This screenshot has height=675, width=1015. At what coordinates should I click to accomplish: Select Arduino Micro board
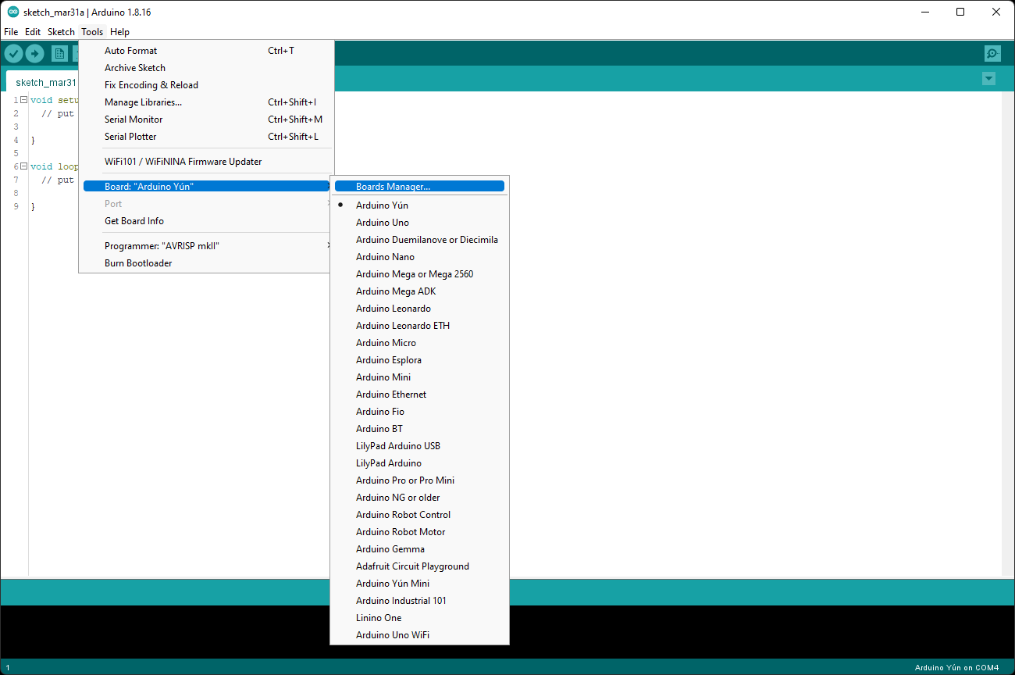click(419, 343)
